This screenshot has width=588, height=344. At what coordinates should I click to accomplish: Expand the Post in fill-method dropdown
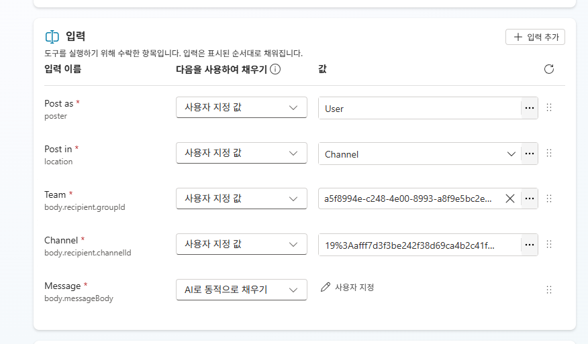point(242,153)
